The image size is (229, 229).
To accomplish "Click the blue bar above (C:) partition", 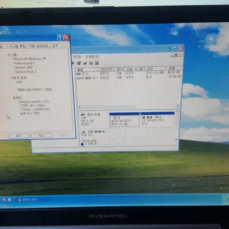I will pyautogui.click(x=125, y=114).
